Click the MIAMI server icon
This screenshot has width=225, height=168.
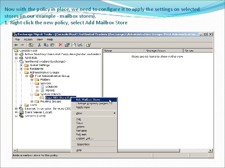(42, 91)
